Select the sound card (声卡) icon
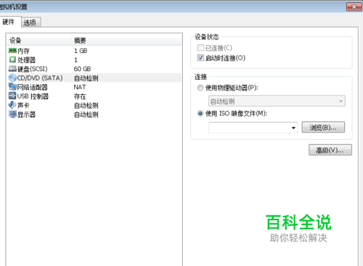 tap(12, 105)
